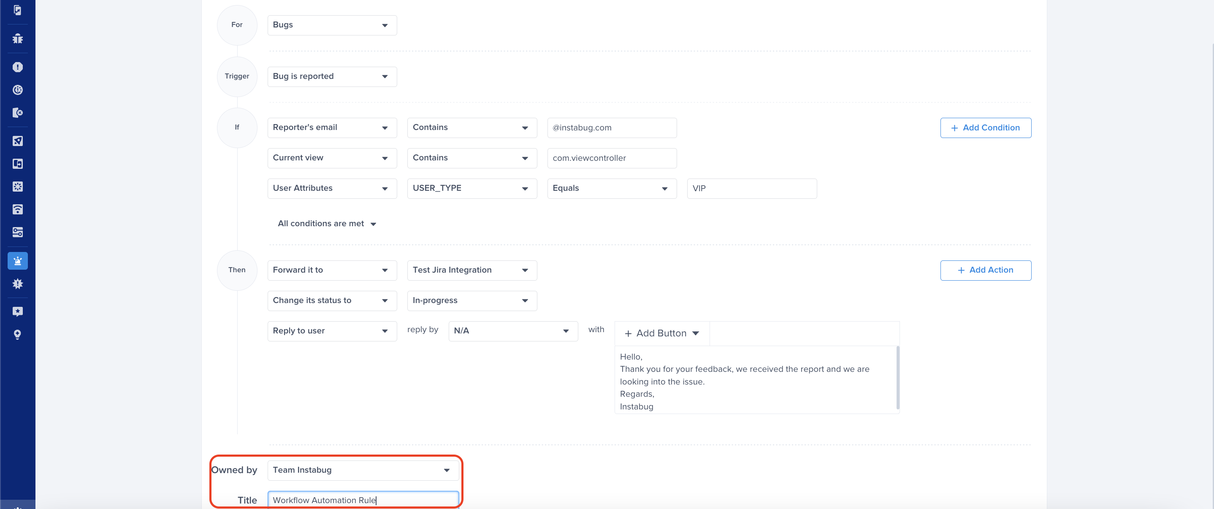Click the Workflow Automation Rule title field

coord(363,500)
